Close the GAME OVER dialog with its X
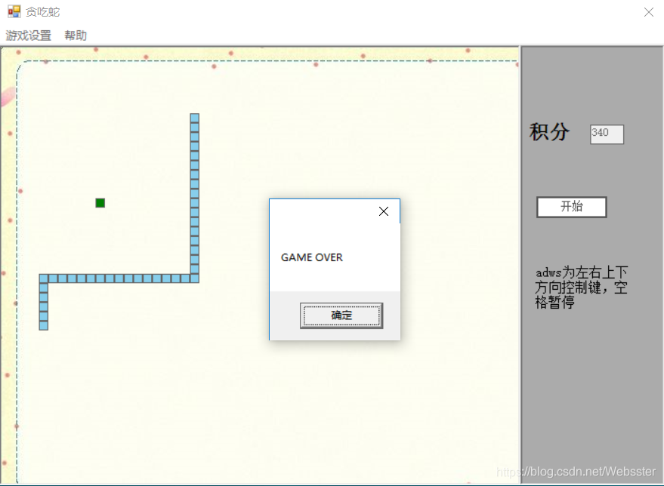This screenshot has width=664, height=486. (384, 211)
